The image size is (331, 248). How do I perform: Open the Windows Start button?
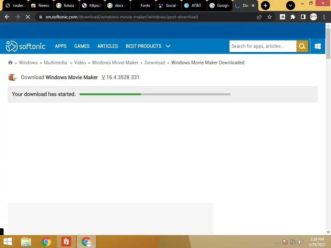pos(8,242)
